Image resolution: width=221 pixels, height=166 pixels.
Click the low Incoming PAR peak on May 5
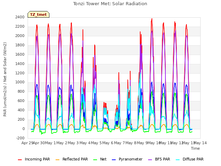pos(105,103)
